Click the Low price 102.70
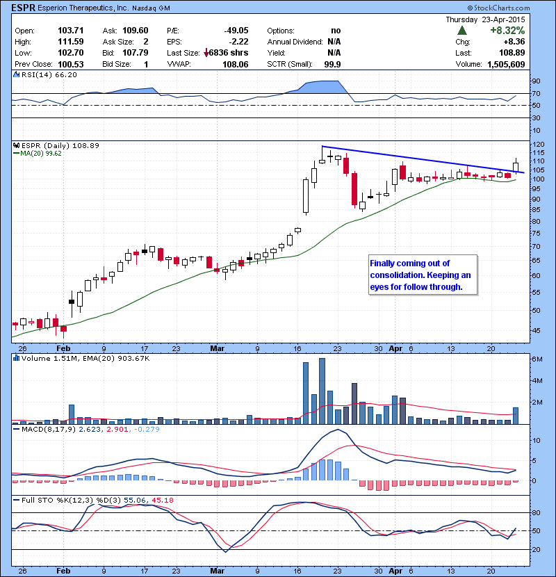This screenshot has width=556, height=577. tap(71, 53)
